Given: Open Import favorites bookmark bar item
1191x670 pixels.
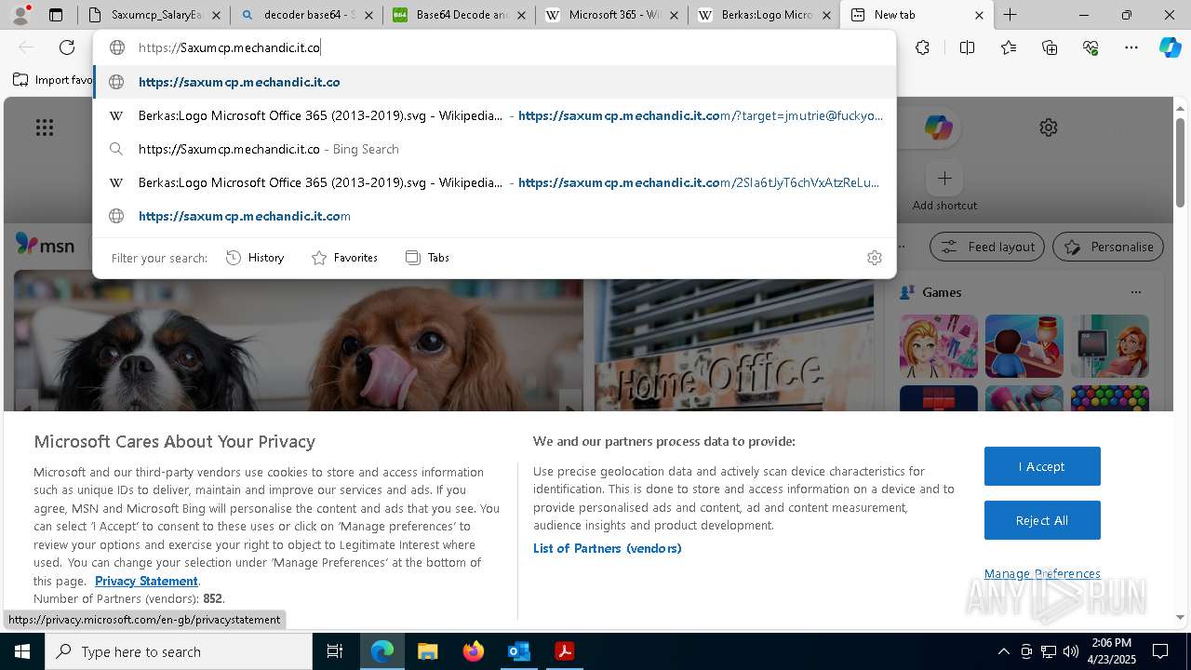Looking at the screenshot, I should click(x=53, y=80).
